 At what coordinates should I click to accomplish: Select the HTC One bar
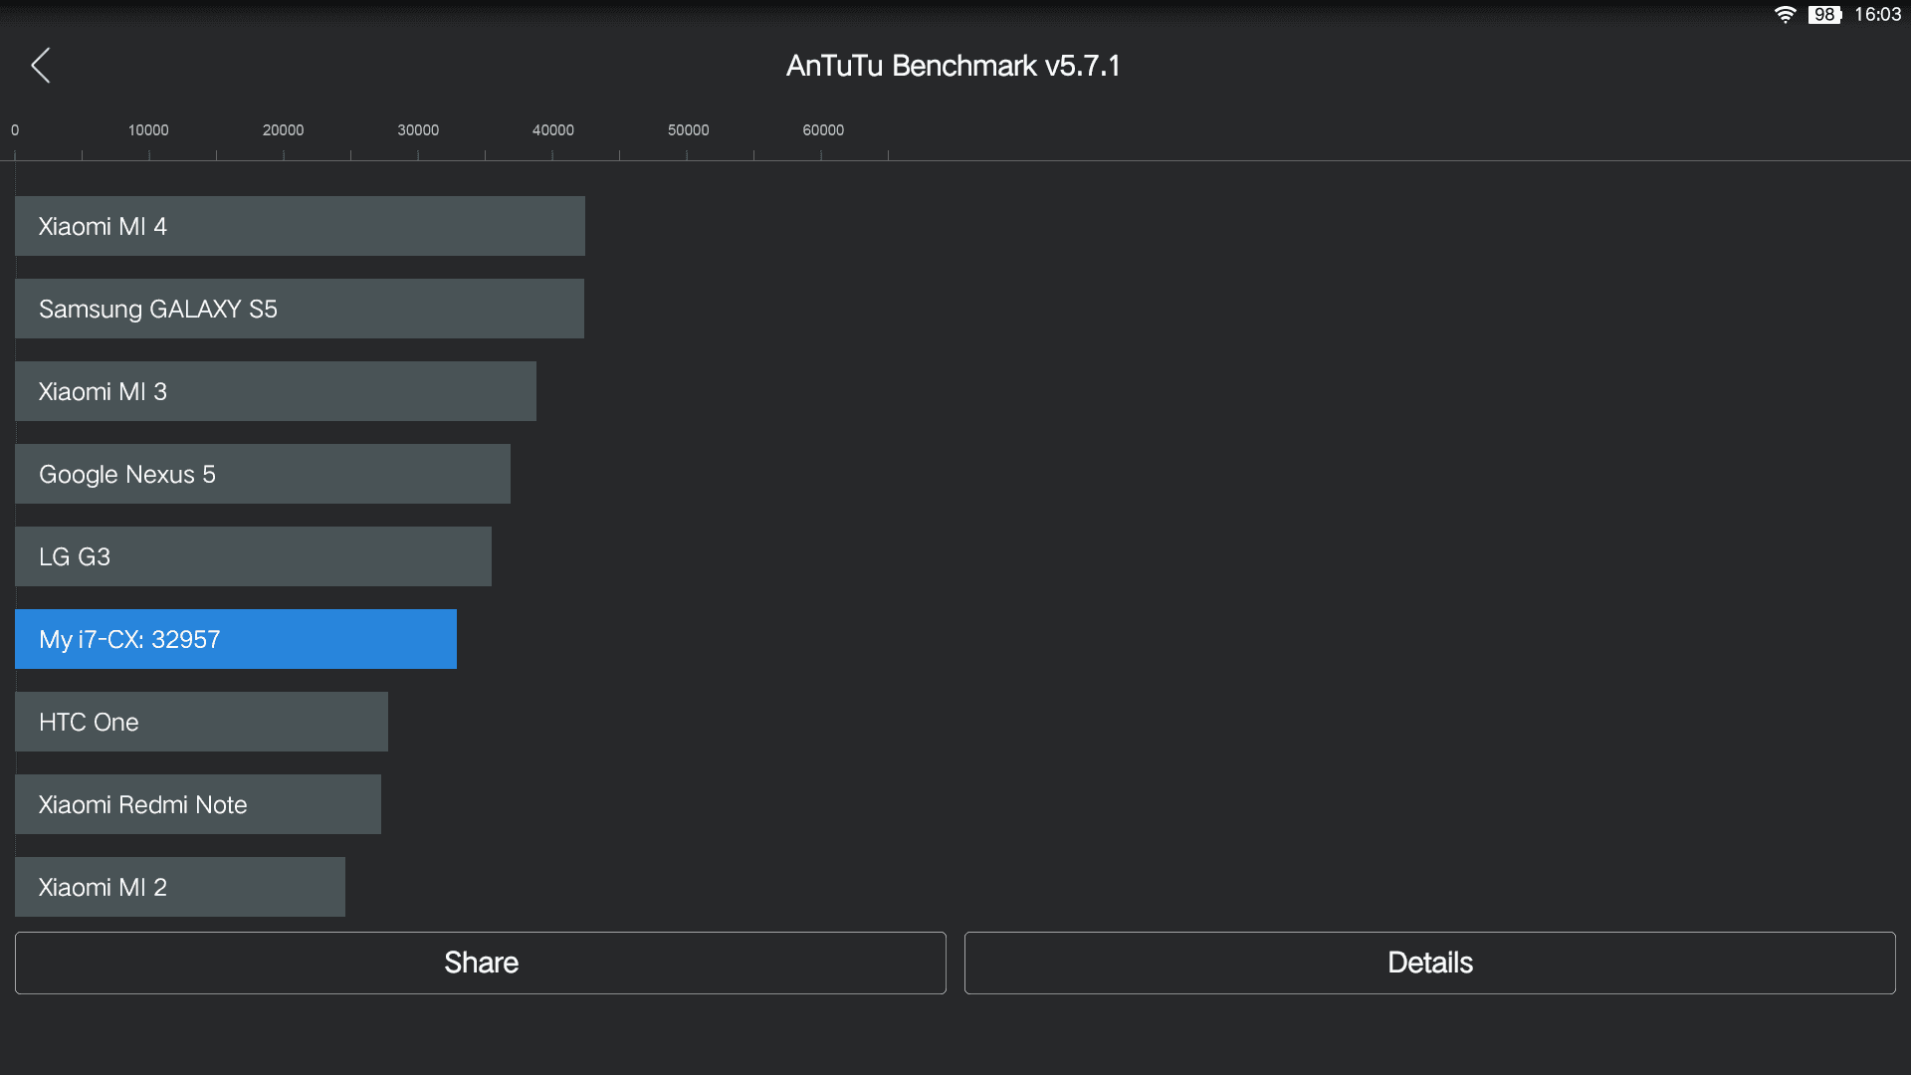[x=201, y=722]
